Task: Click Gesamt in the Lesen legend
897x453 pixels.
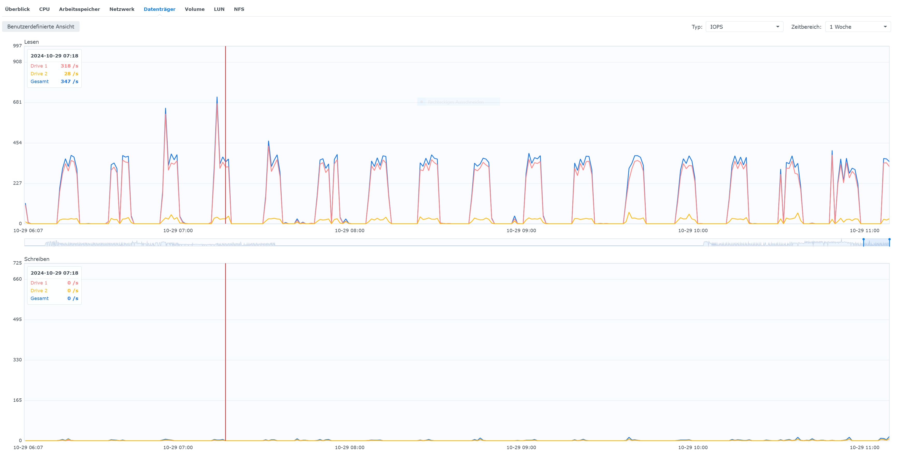Action: (x=39, y=82)
